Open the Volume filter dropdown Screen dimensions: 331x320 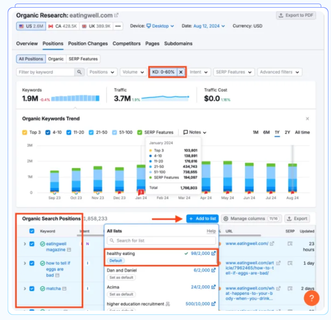pyautogui.click(x=133, y=72)
